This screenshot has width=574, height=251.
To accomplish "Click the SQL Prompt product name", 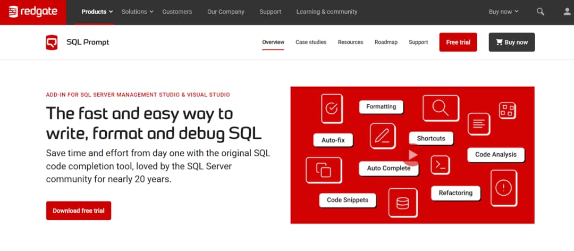I will 88,42.
